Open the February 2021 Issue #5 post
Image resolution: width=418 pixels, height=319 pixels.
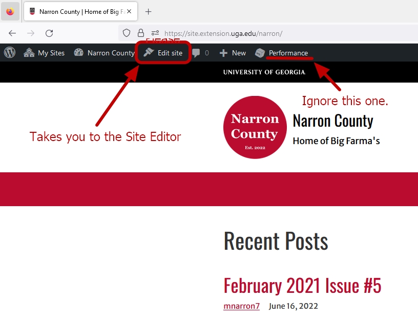tap(302, 285)
